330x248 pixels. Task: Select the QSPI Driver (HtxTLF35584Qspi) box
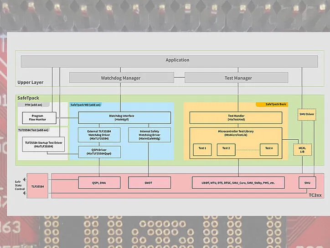(99, 152)
